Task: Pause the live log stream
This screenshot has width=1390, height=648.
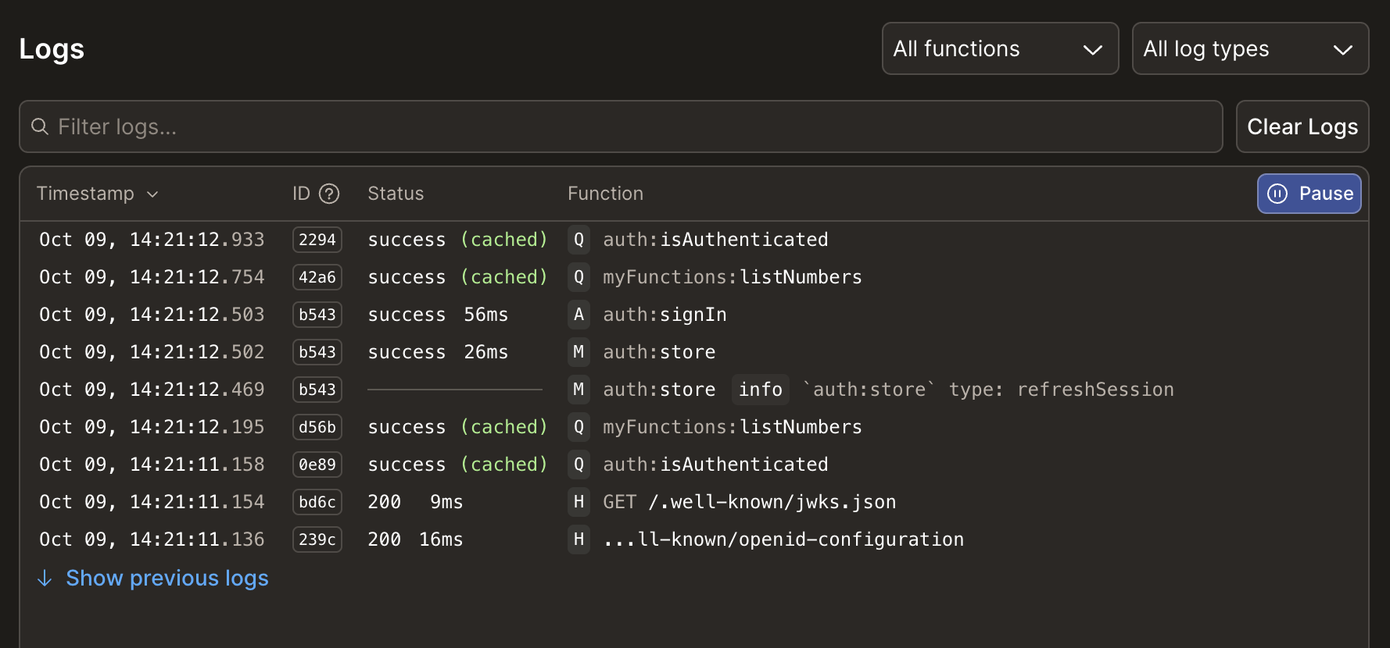Action: coord(1309,194)
